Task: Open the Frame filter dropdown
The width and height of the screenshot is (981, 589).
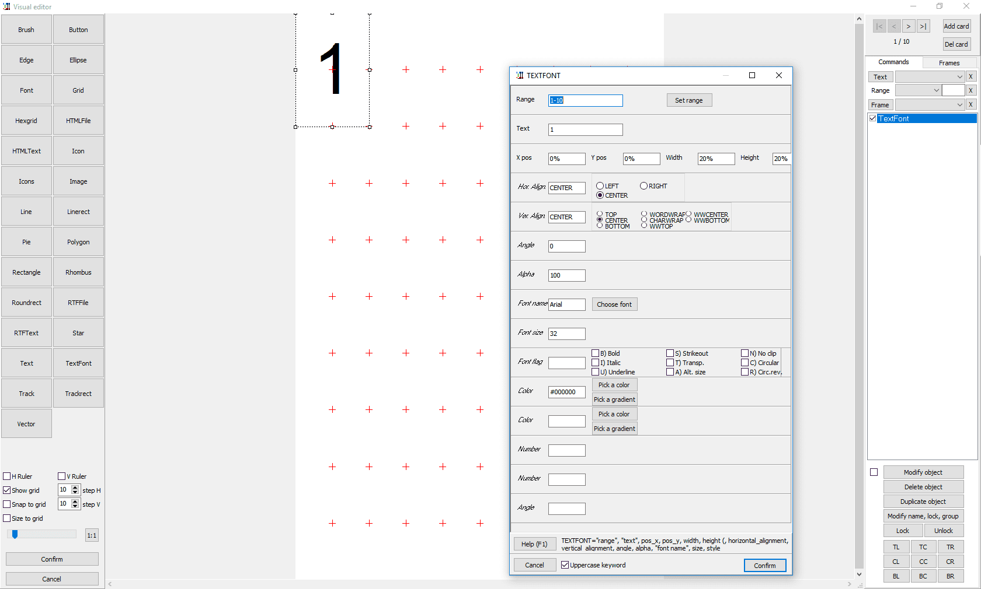Action: click(959, 104)
